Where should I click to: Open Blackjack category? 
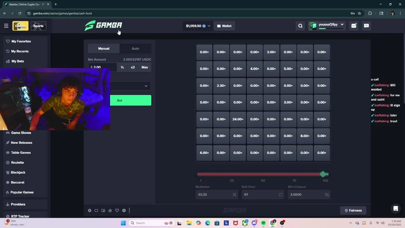(25, 173)
